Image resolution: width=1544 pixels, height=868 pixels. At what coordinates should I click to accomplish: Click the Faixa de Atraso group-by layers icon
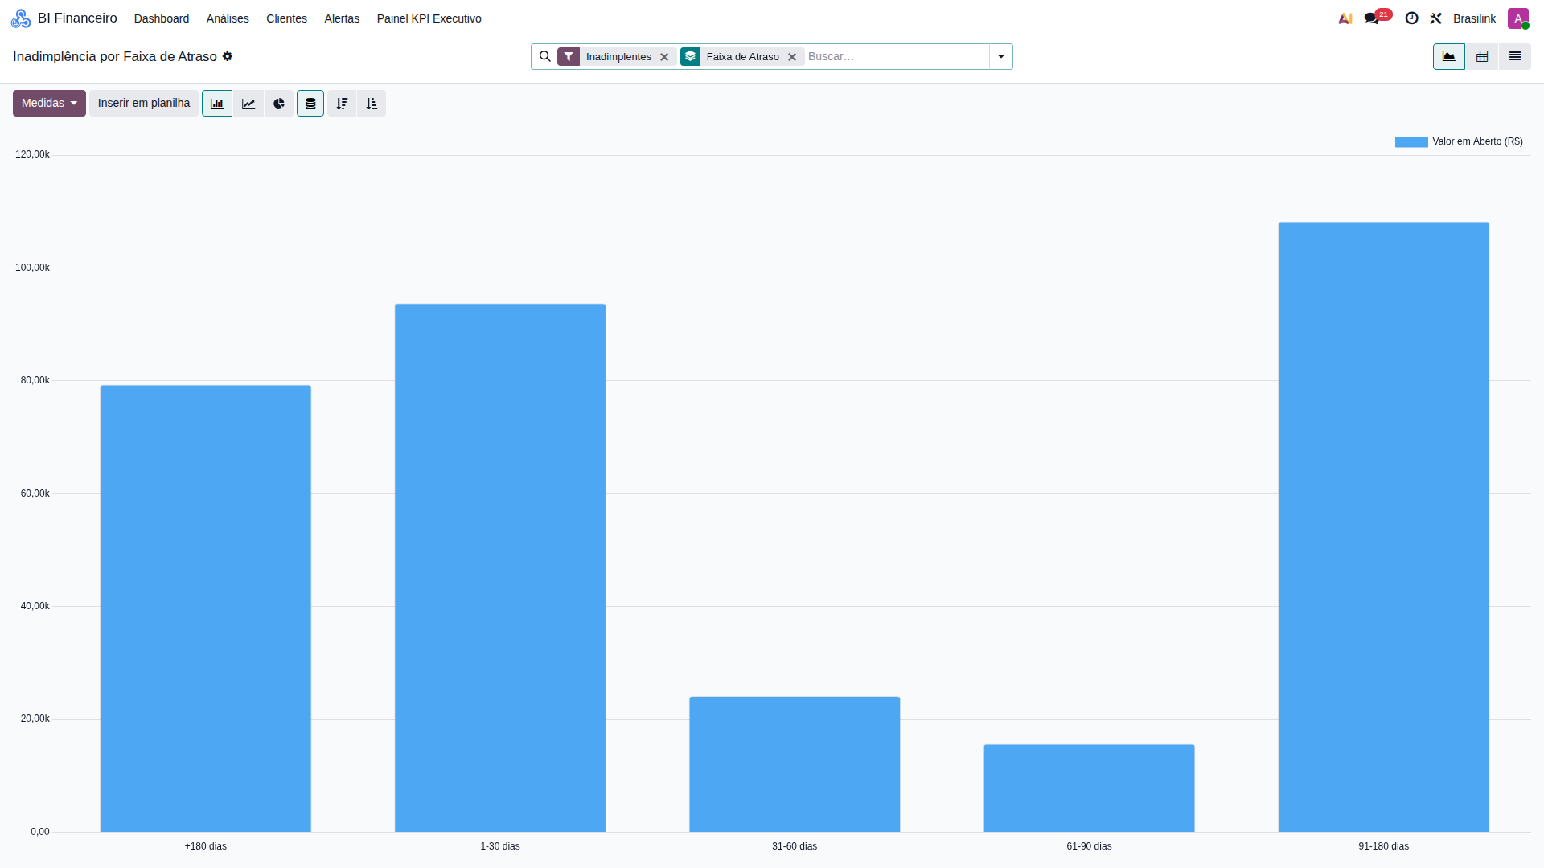(x=690, y=56)
